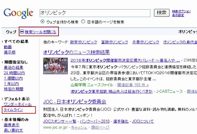Close search tools via 検索ツールを閉じる
The width and height of the screenshot is (197, 134).
[x=40, y=32]
